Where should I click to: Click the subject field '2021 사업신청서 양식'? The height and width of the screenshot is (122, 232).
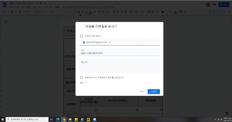tap(119, 52)
